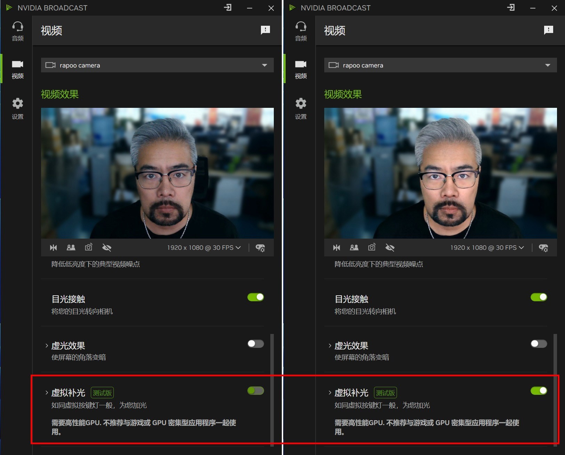
Task: Open feedback icon in left window header
Action: pos(265,30)
